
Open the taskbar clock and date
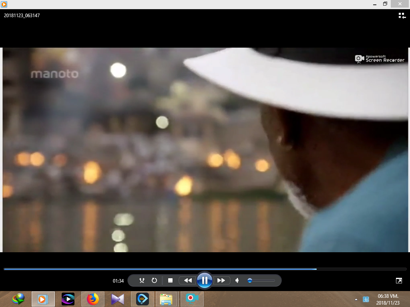[388, 299]
